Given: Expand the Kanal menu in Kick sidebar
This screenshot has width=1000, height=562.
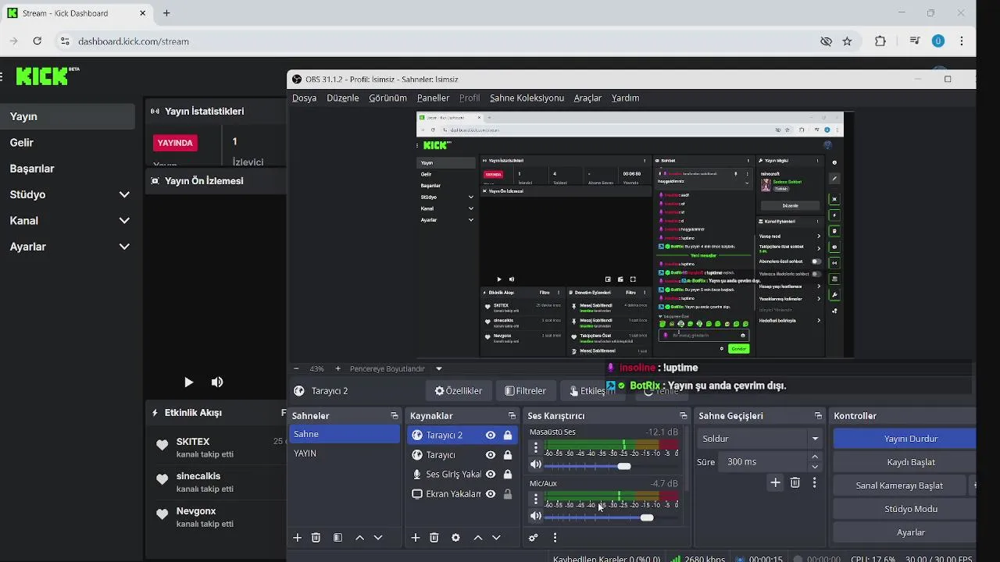Looking at the screenshot, I should click(x=124, y=221).
